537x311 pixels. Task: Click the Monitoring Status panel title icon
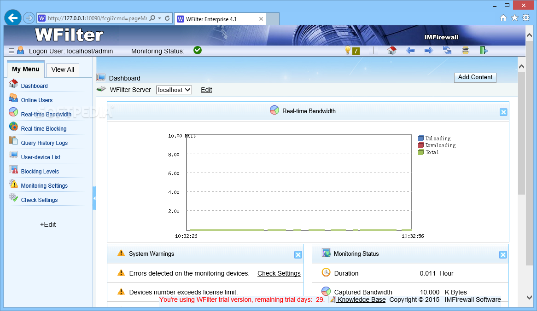point(326,253)
